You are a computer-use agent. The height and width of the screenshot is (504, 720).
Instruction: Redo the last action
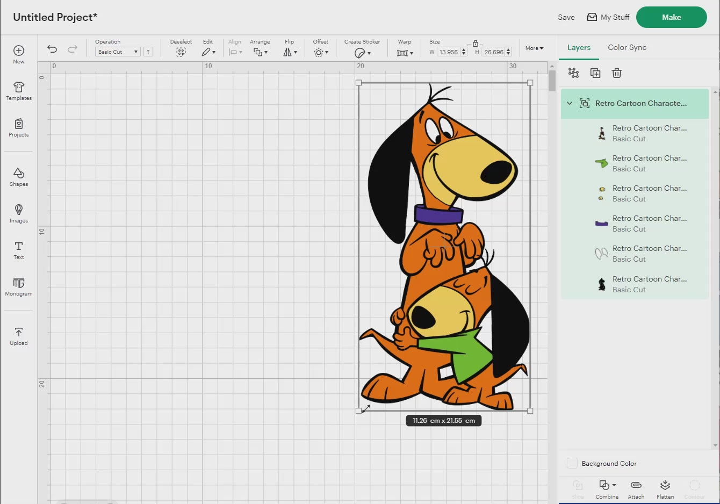(x=73, y=49)
